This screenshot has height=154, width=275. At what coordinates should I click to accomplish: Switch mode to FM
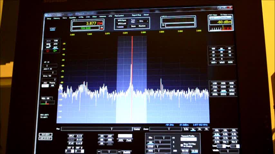(232, 87)
